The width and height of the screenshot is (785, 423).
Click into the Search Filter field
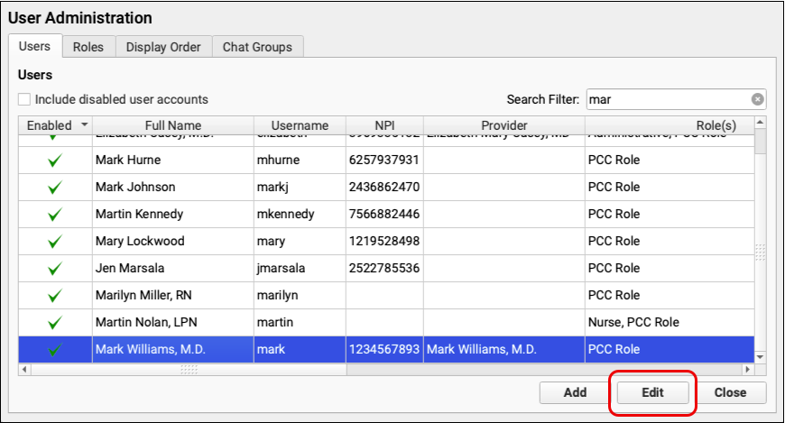tap(668, 100)
